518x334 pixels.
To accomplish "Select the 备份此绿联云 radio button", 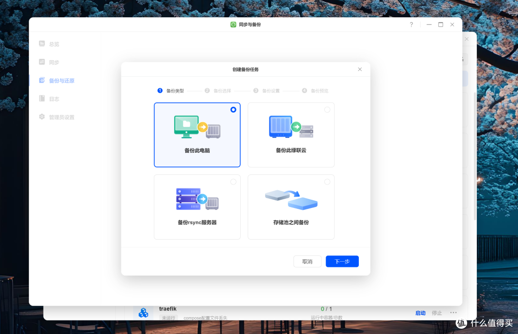I will (x=327, y=110).
